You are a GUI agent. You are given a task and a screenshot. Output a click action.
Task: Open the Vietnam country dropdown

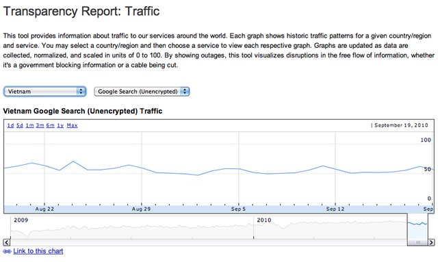[44, 92]
